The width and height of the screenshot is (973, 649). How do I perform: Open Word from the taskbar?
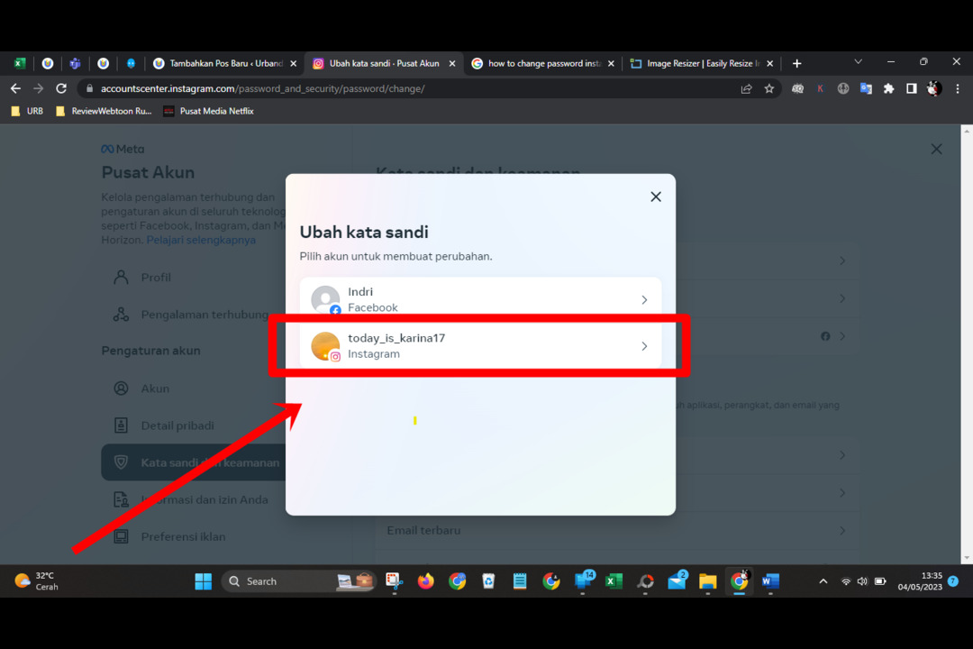pos(770,581)
